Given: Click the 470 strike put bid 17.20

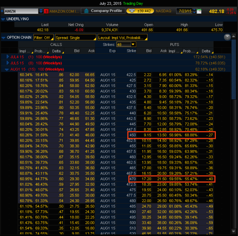Looking at the screenshot, I should (146, 179).
